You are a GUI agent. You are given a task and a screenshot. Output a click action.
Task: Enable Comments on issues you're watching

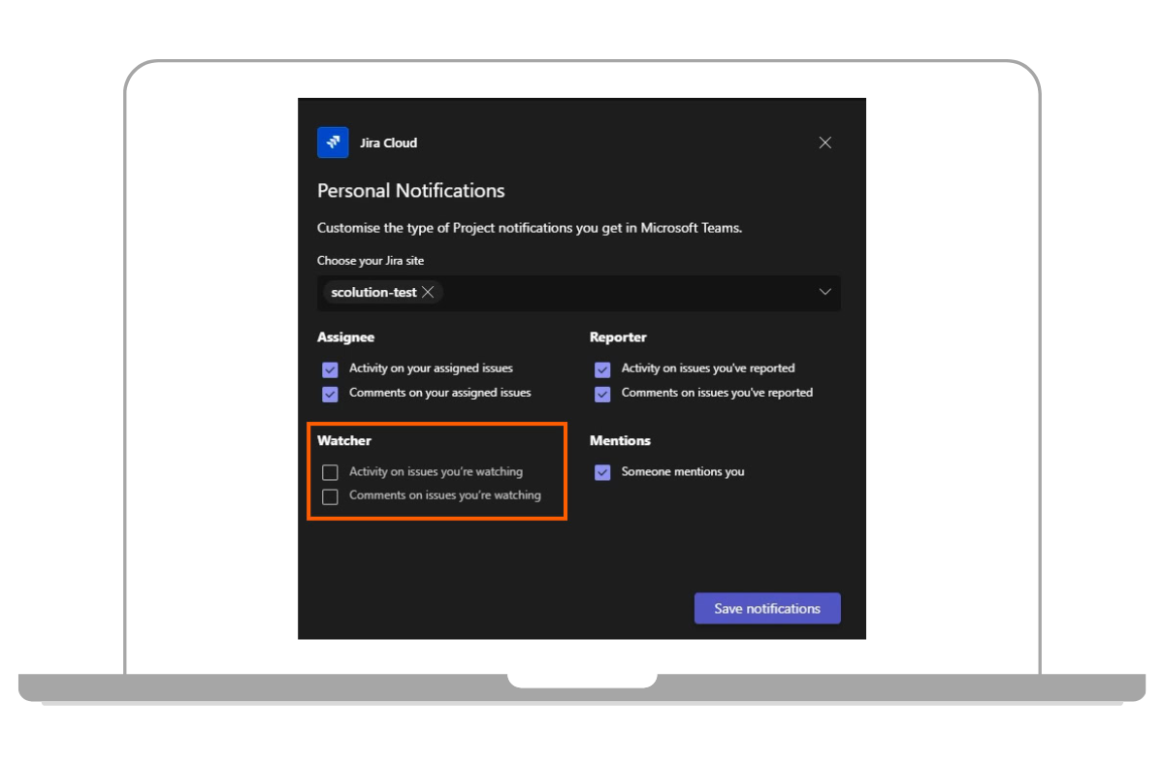point(330,496)
